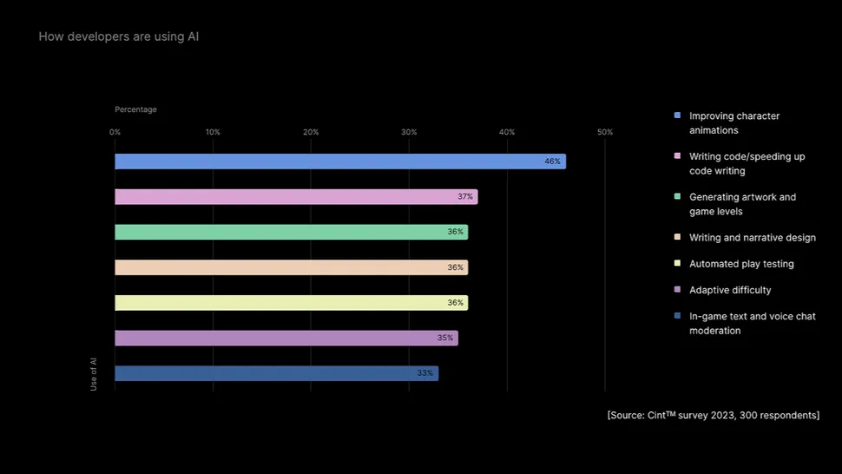This screenshot has height=474, width=842.
Task: Click the dark blue chat moderation legend swatch
Action: tap(677, 316)
